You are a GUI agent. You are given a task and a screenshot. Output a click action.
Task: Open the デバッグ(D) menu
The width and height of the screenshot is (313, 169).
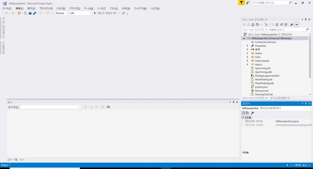point(75,8)
